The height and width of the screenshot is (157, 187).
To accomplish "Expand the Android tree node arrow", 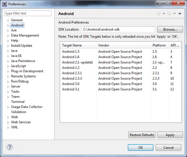I will click(x=8, y=25).
